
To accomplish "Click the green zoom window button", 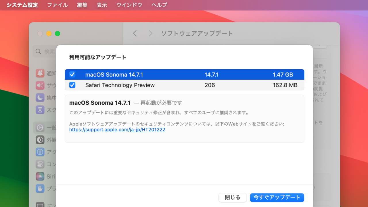I will coord(57,34).
